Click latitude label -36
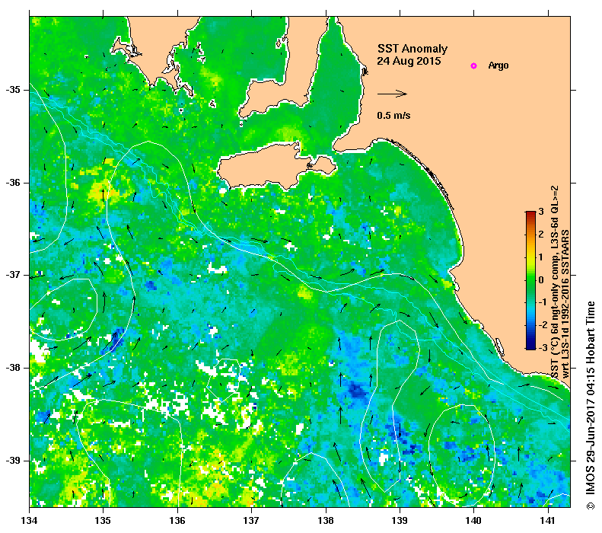The image size is (602, 533). click(x=13, y=183)
